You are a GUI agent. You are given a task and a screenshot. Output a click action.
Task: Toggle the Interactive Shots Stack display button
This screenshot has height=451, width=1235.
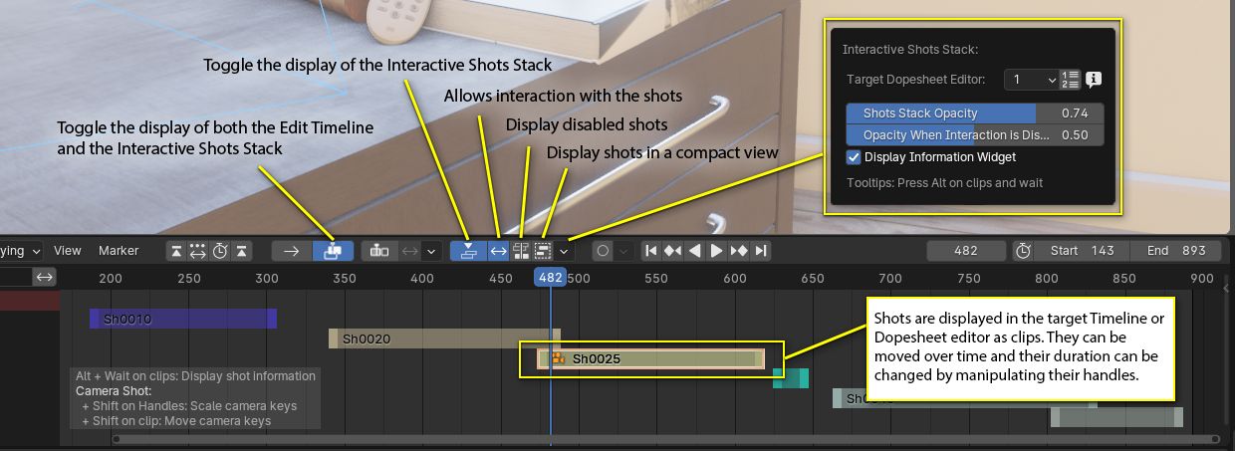(x=468, y=251)
